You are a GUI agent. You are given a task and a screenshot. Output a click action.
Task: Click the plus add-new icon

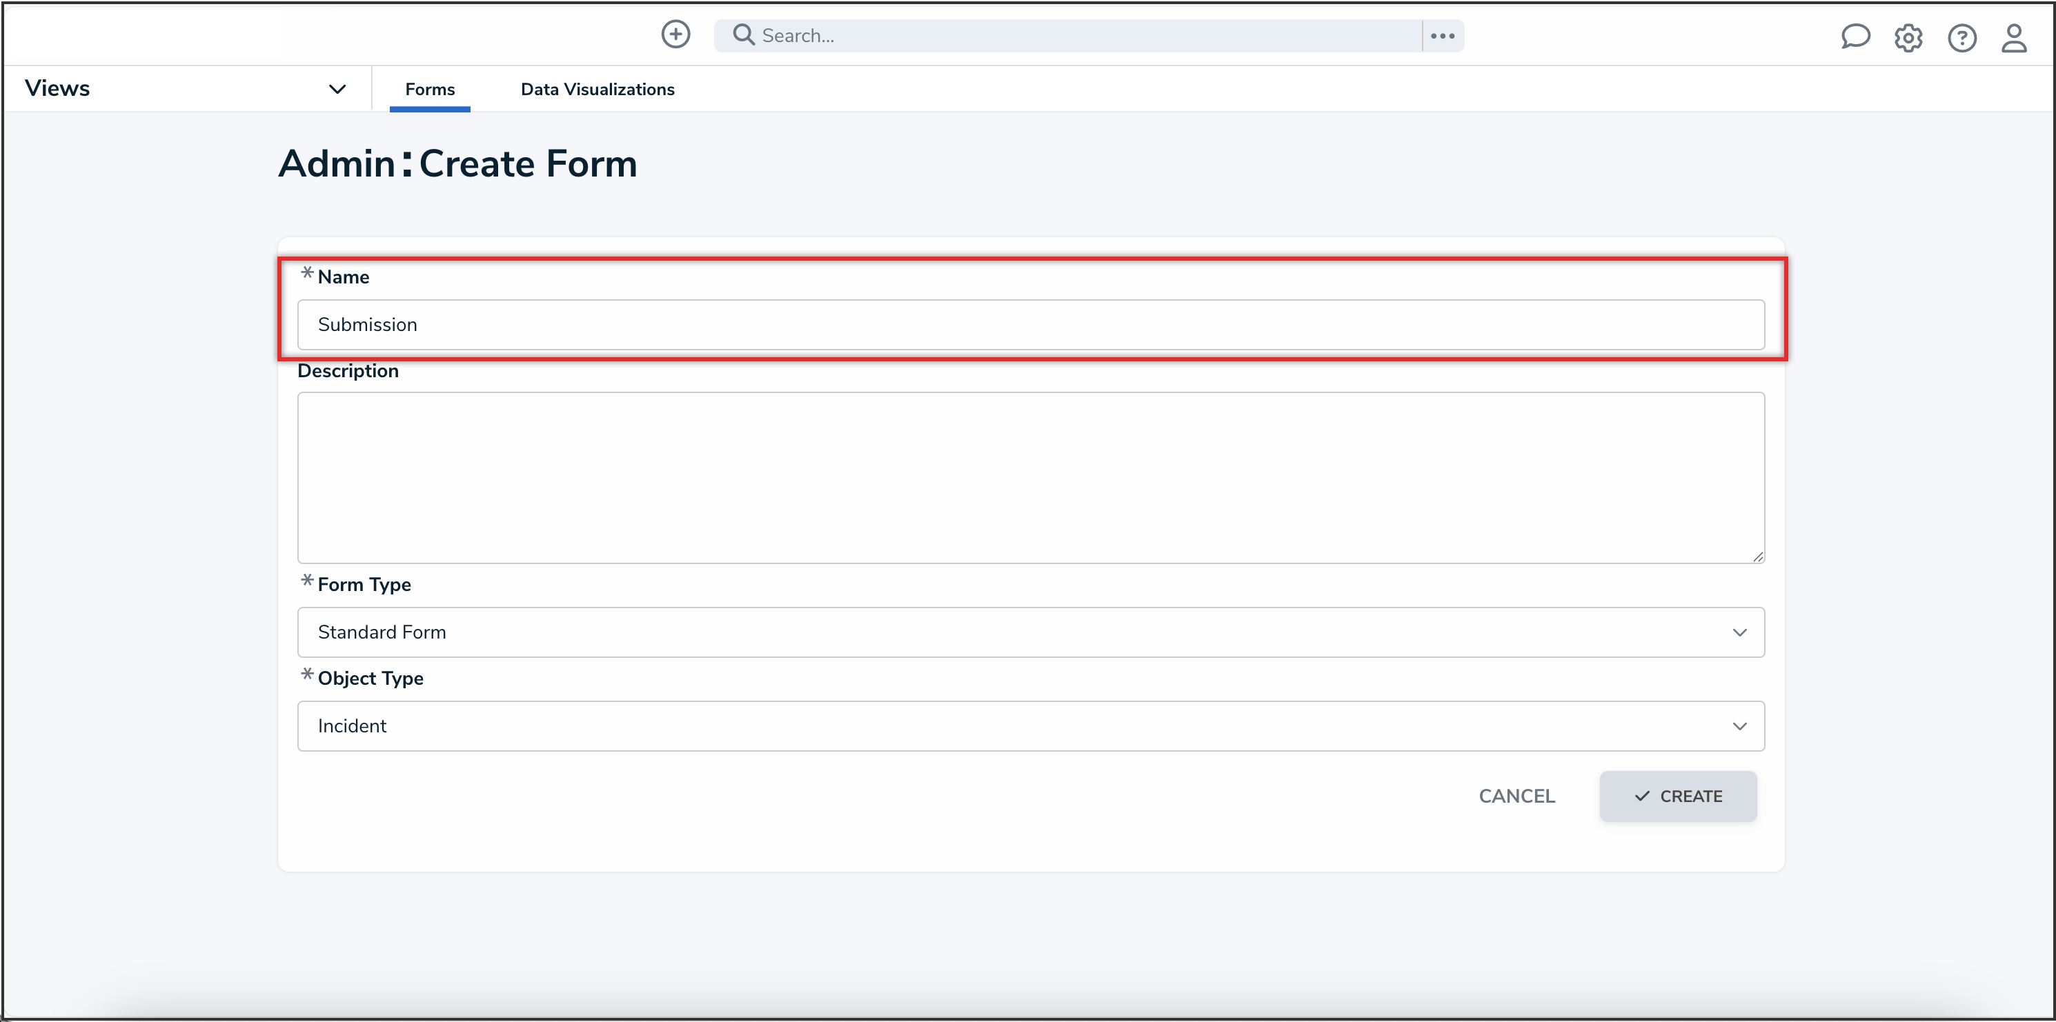(675, 34)
